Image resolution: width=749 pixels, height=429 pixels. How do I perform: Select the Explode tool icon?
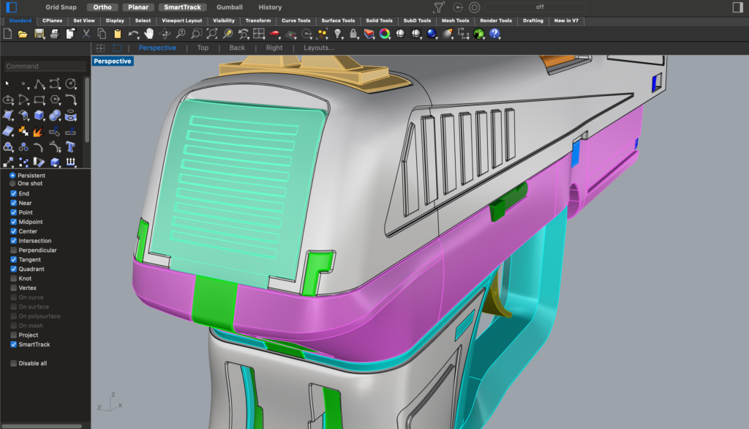(39, 132)
